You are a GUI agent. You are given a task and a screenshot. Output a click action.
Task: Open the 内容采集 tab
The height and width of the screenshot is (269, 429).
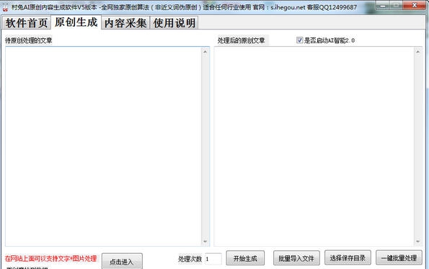click(x=125, y=22)
